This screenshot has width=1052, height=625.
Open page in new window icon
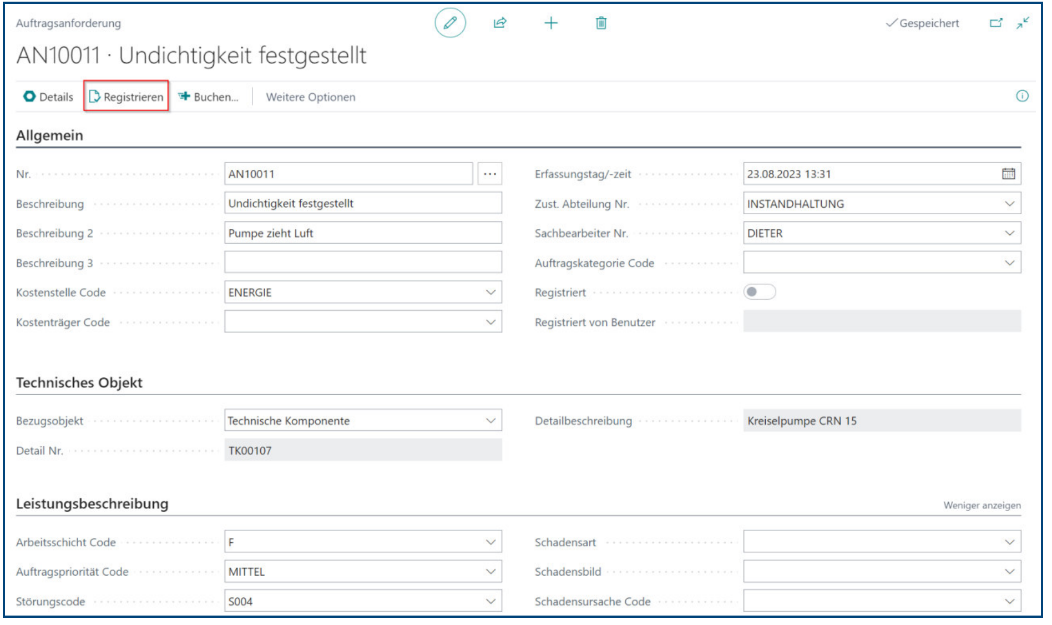pyautogui.click(x=996, y=23)
